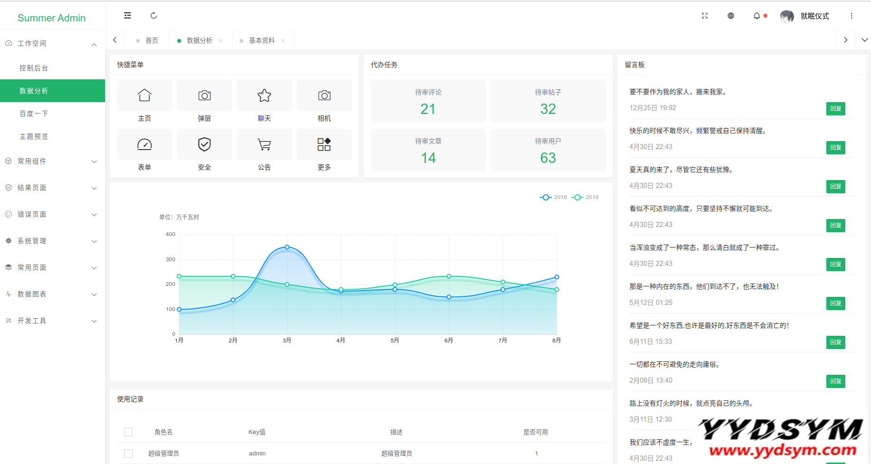The width and height of the screenshot is (871, 464).
Task: Reply to the 12月25日 19:92 message
Action: tap(835, 109)
